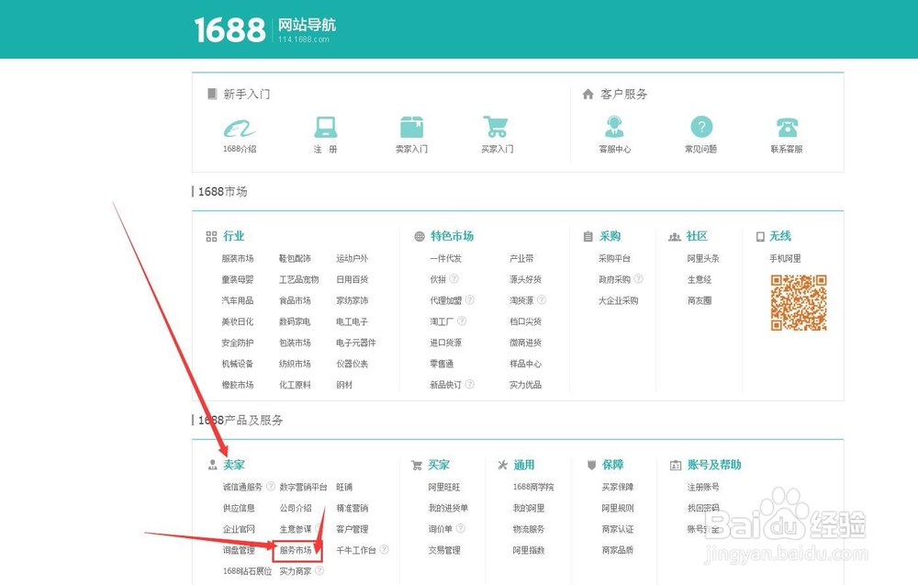Click the help icon next to 政府采购
Screen dimensions: 918x585
[x=638, y=279]
